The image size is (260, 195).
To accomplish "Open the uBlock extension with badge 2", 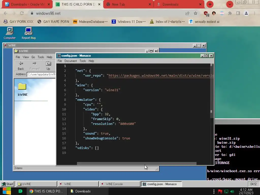I will pos(206,14).
